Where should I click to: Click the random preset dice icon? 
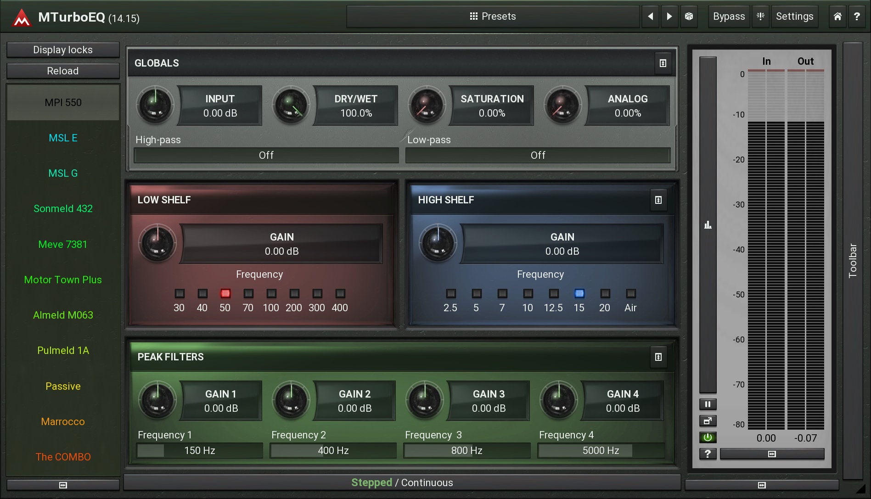click(x=689, y=17)
